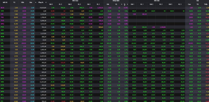Open SJG stock symbol

pos(2,11)
